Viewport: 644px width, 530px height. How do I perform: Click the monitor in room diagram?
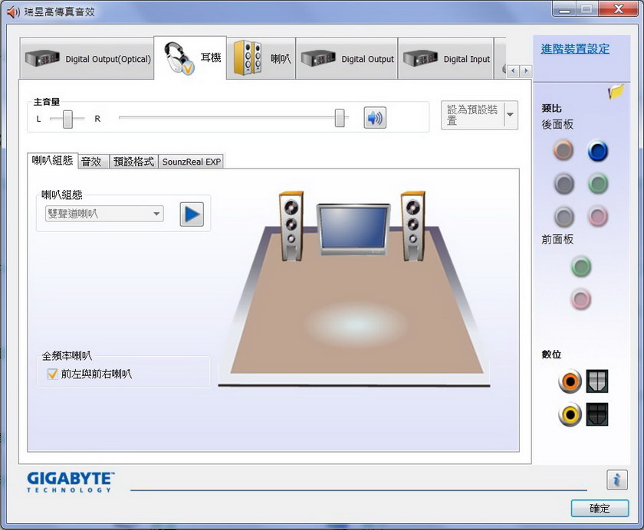click(x=353, y=230)
